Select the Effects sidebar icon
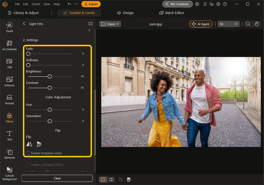 [10, 118]
